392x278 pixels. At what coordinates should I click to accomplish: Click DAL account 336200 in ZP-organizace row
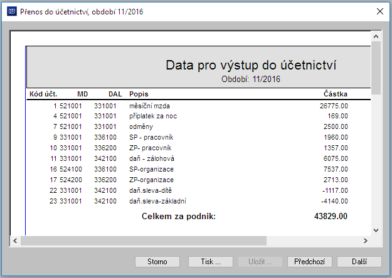(105, 180)
